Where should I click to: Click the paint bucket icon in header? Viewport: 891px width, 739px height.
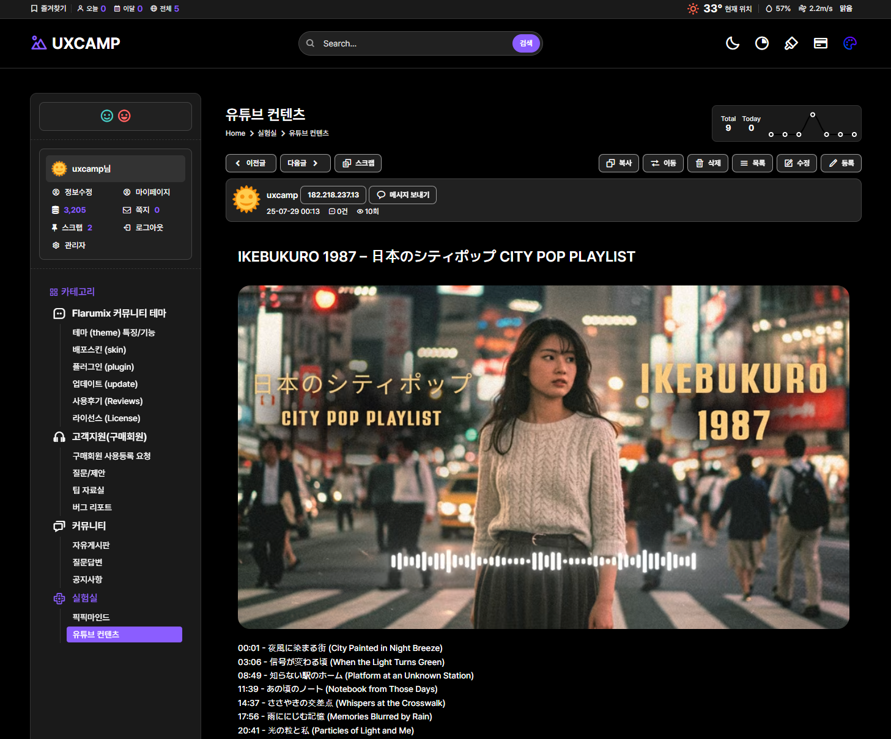(791, 43)
